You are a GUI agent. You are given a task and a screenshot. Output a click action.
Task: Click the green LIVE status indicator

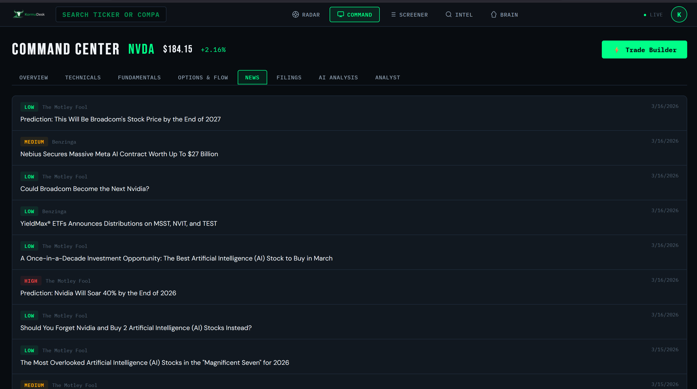tap(645, 15)
